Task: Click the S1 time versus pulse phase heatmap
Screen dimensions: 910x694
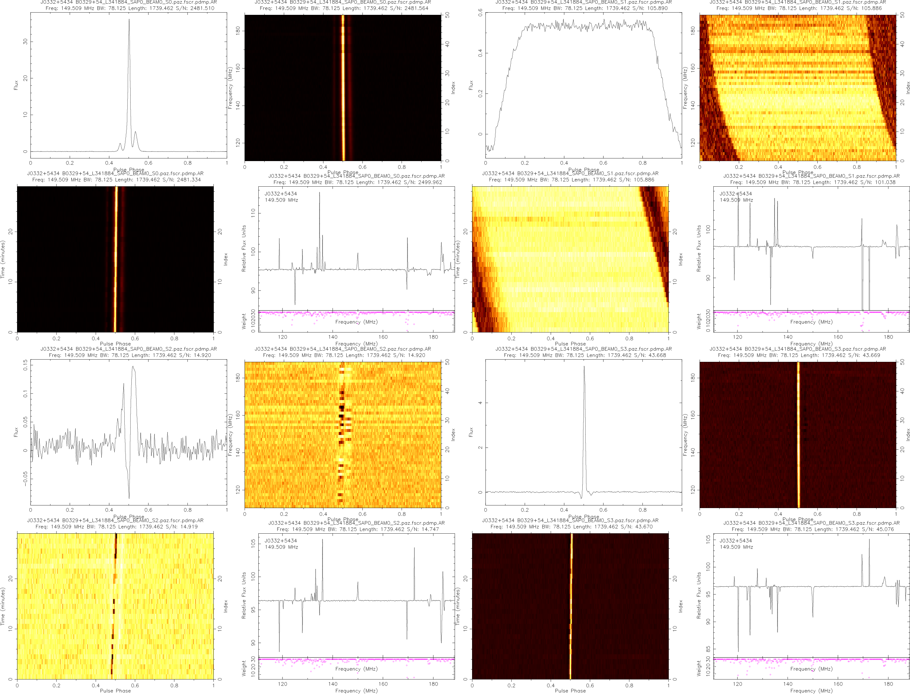Action: pos(570,259)
